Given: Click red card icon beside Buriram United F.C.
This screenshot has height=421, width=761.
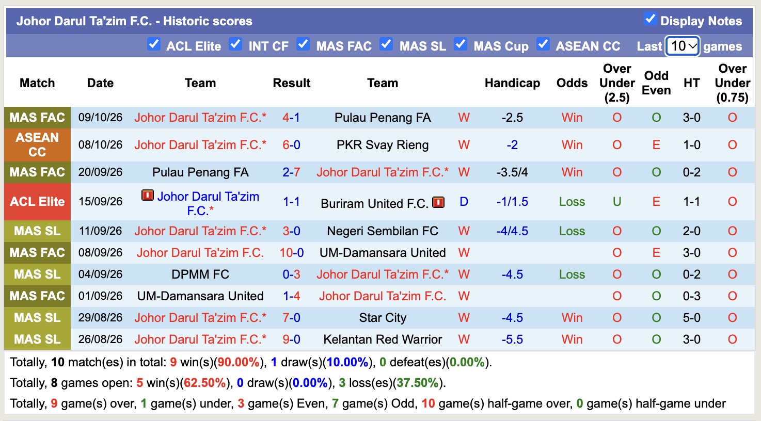Looking at the screenshot, I should (x=438, y=202).
